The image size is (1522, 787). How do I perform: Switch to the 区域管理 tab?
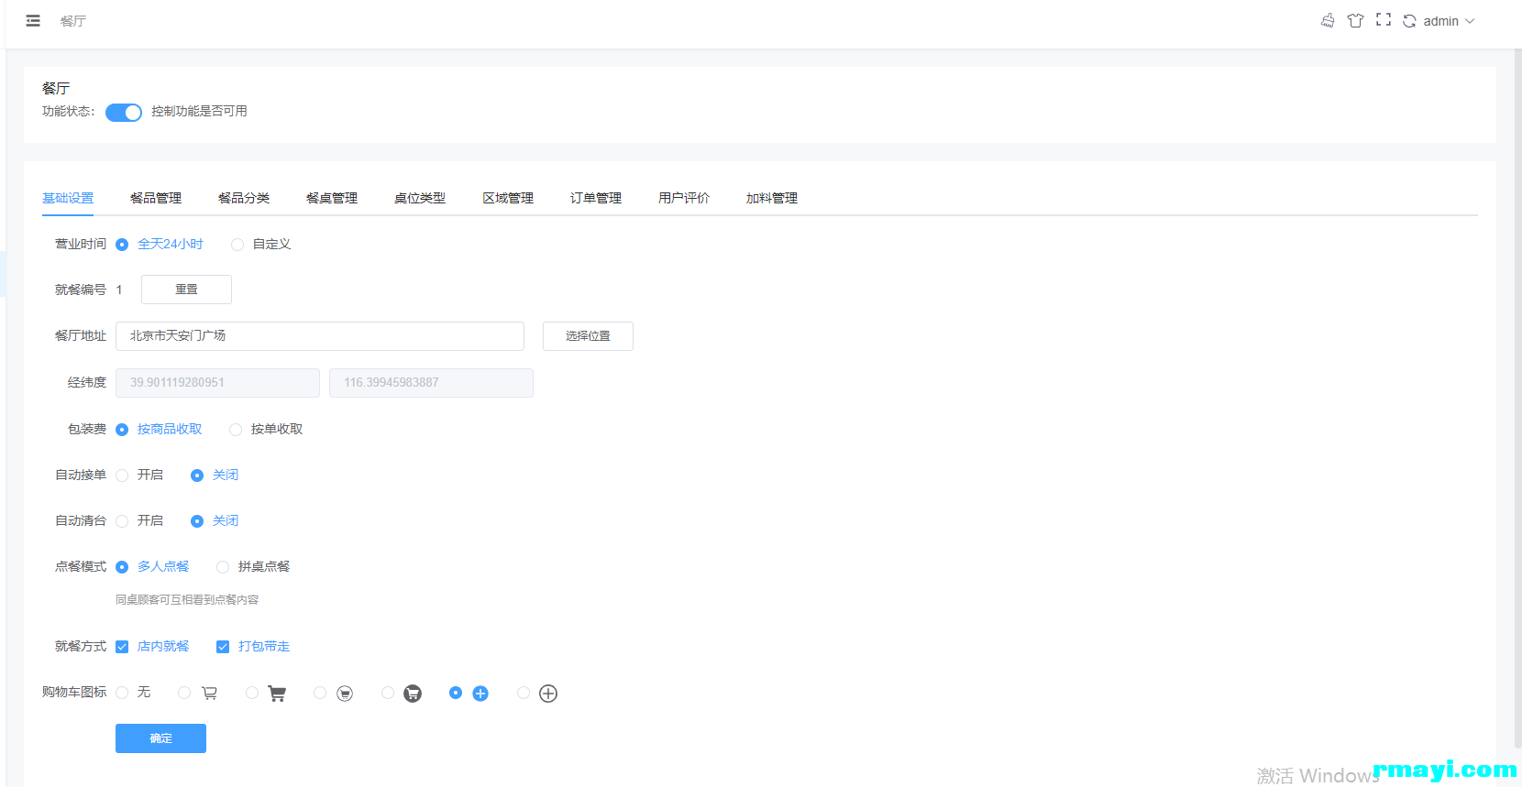coord(508,198)
